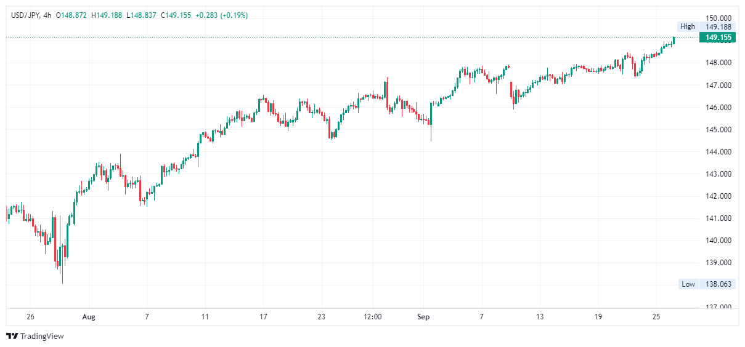Click the current price tag 149.155
Image resolution: width=745 pixels, height=347 pixels.
(718, 38)
